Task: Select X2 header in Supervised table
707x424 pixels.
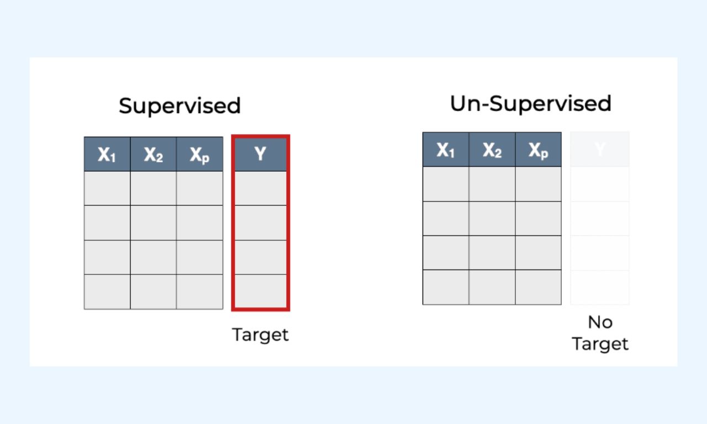Action: pyautogui.click(x=154, y=154)
